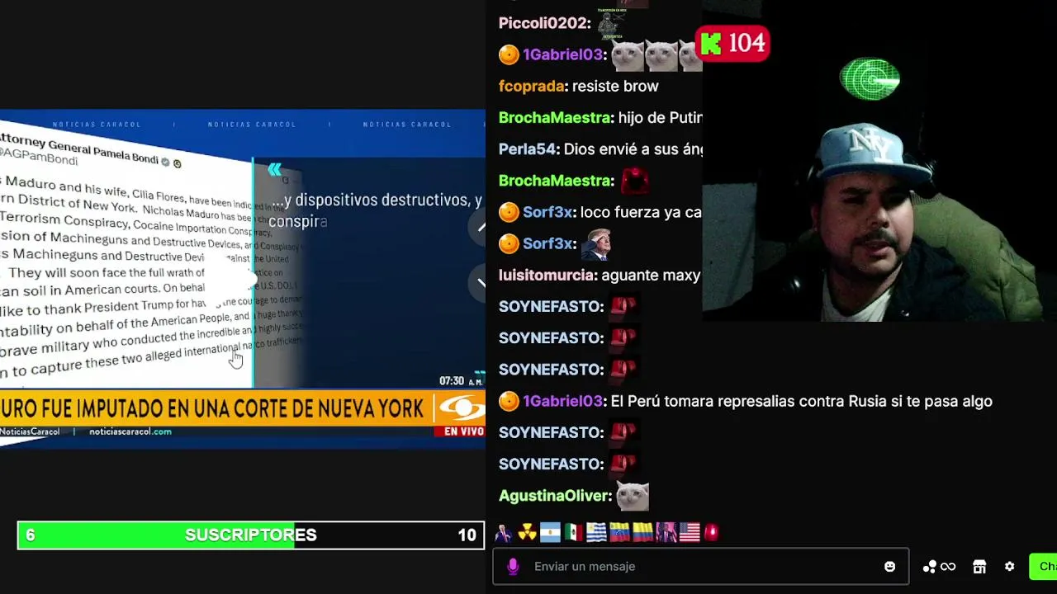Click the green radar overlay icon
The width and height of the screenshot is (1057, 594).
(870, 79)
